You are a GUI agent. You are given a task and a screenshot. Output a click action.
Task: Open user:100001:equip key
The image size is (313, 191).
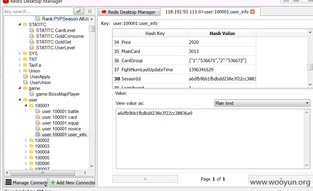pos(60,123)
